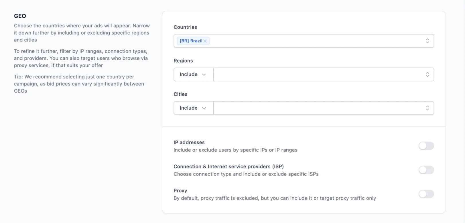Expand the Cities Include dropdown
The image size is (465, 223).
[x=194, y=108]
